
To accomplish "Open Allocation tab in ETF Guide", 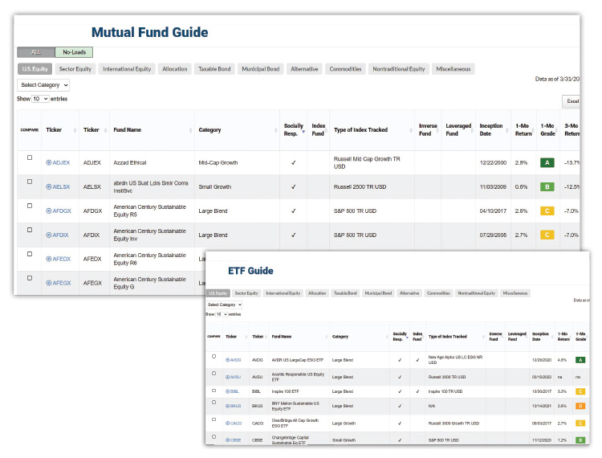I will click(317, 293).
